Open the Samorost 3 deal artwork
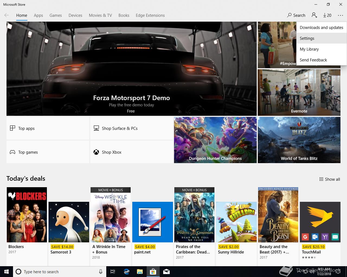Viewport: 347px width, 277px height. click(69, 222)
